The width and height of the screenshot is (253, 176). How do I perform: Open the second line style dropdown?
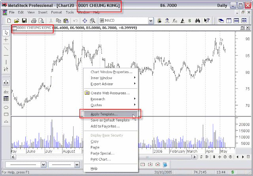point(77,165)
